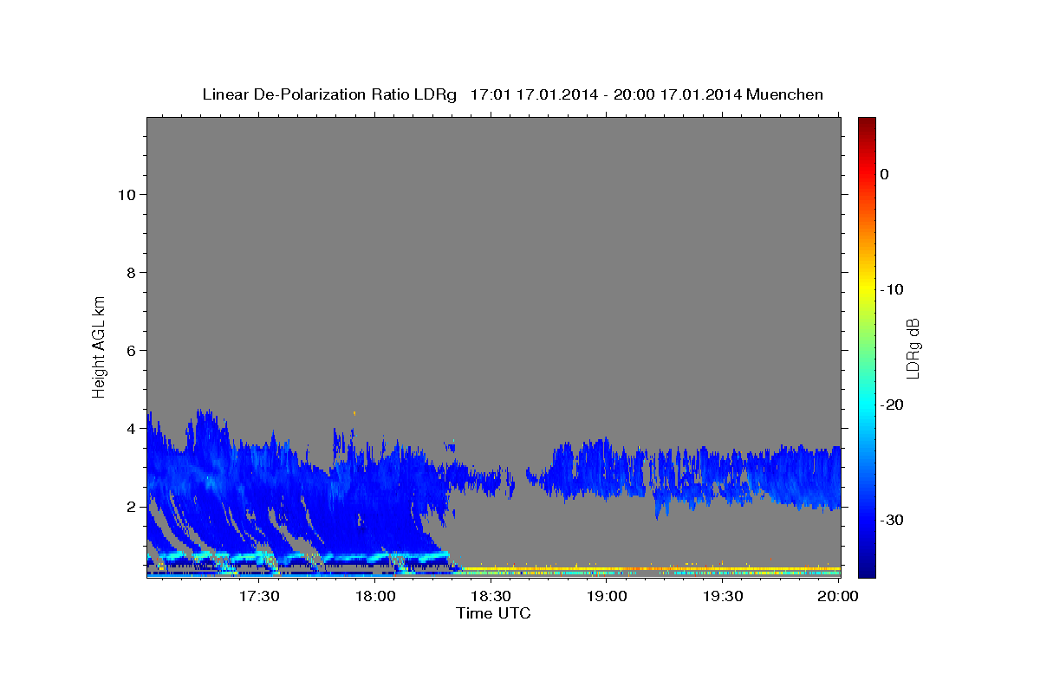Click the dark blue bottom of colorbar
Viewport: 1040px width, 693px height.
tap(867, 567)
